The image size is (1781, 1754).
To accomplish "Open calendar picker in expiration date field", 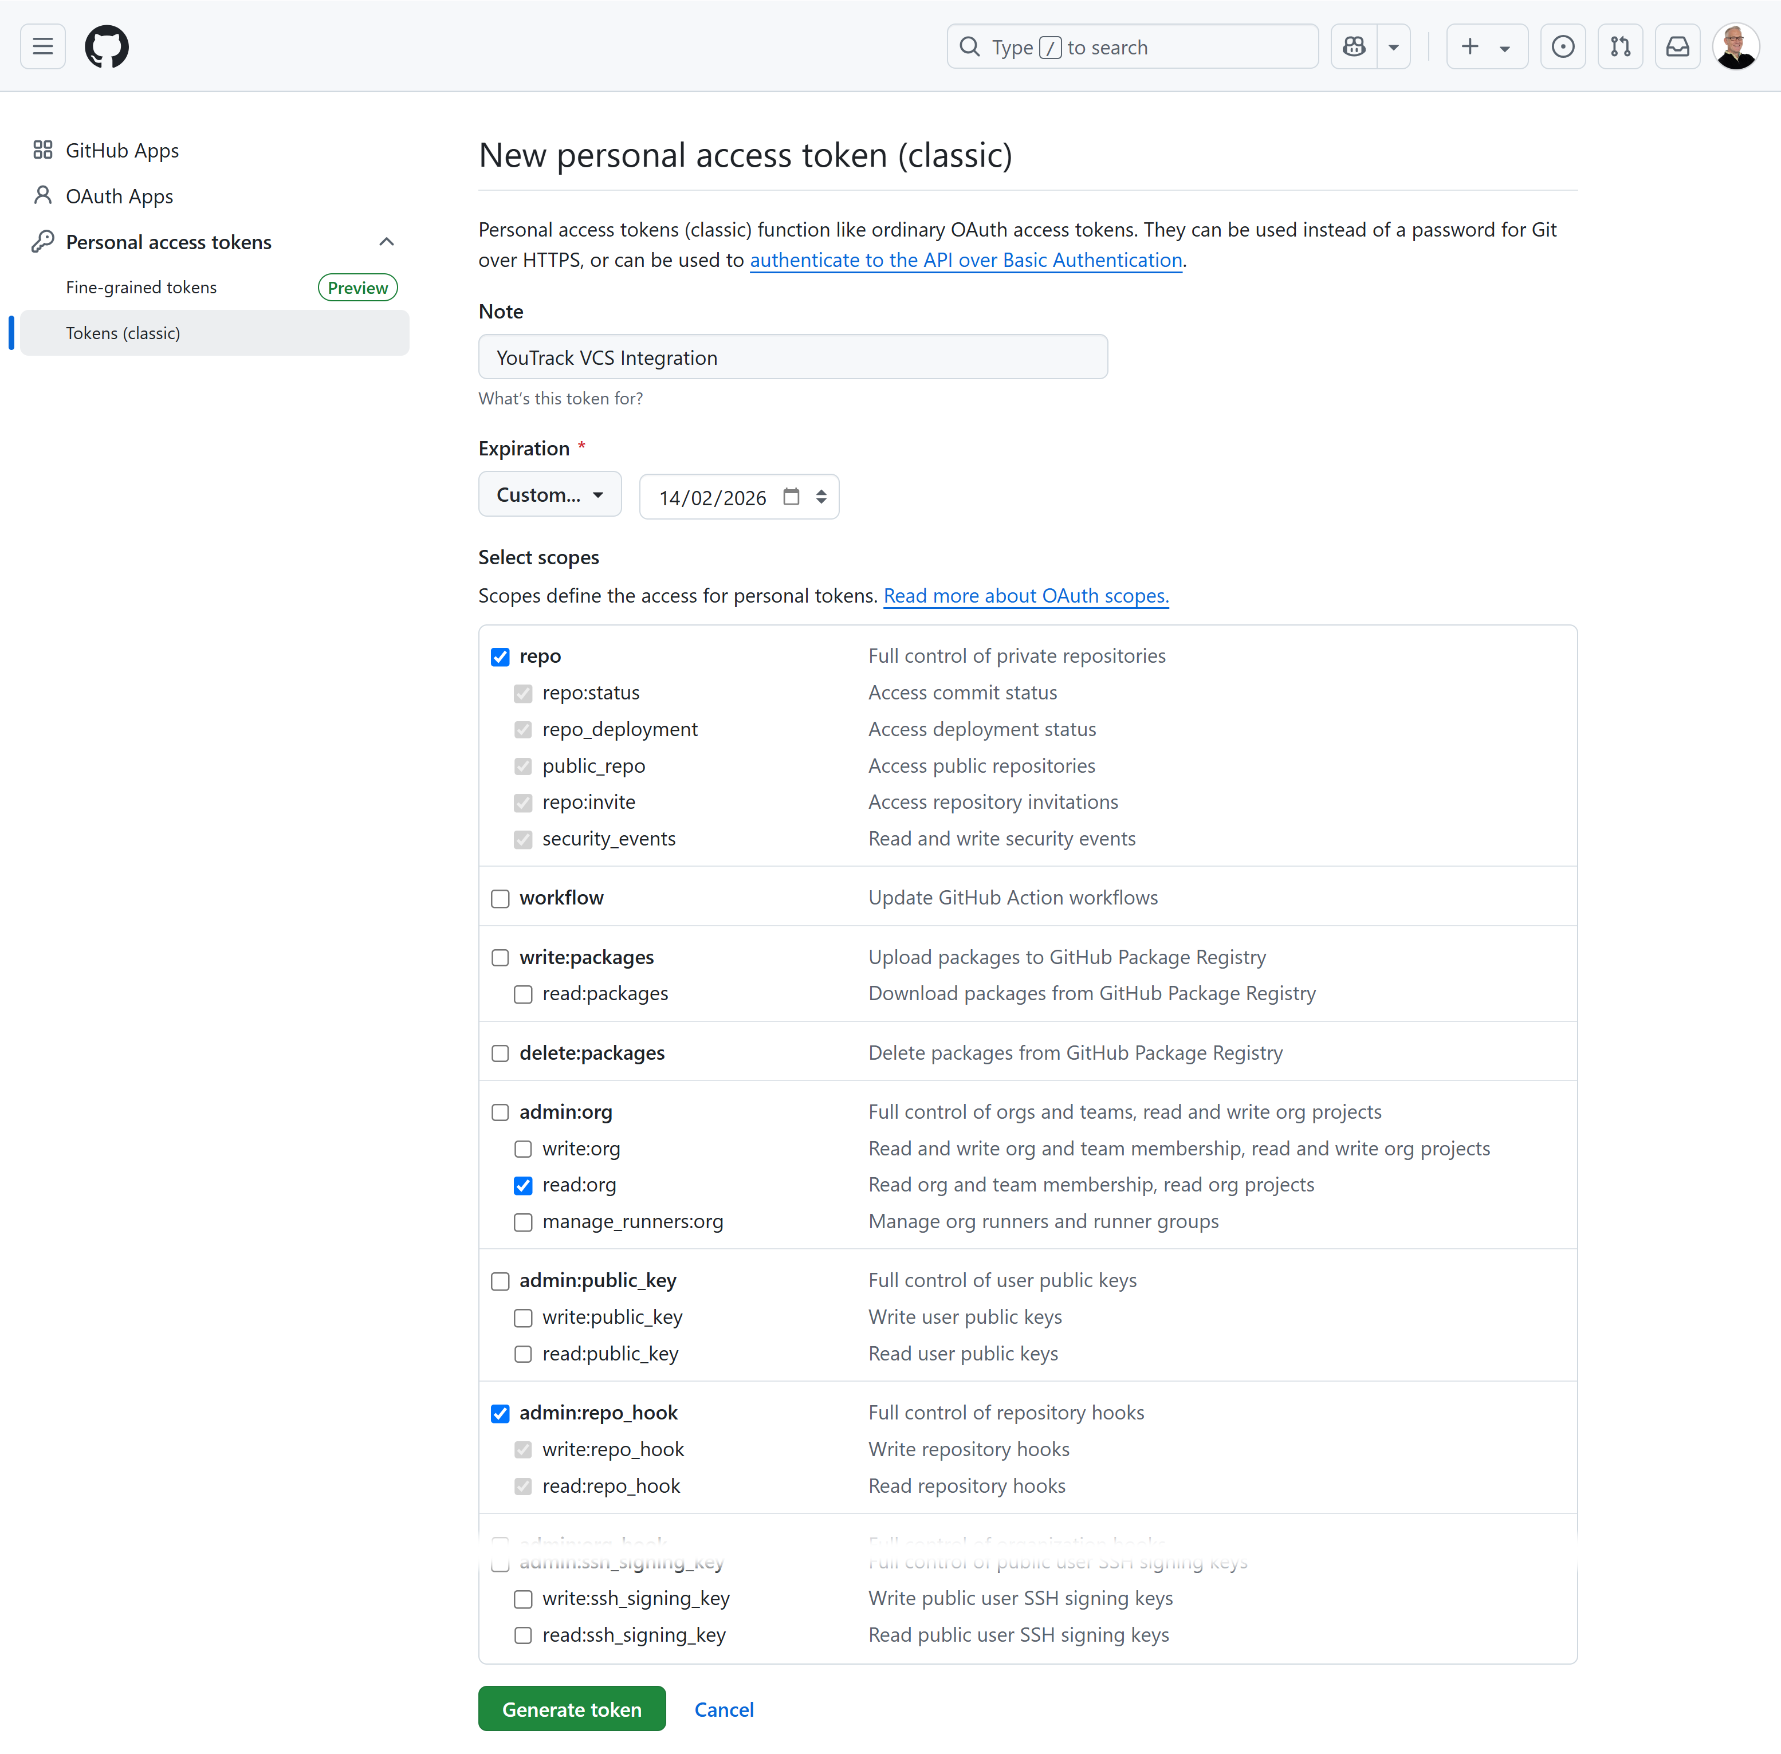I will click(791, 497).
